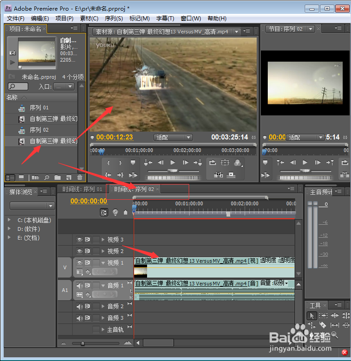This screenshot has height=361, width=351.
Task: Play the project panel preview thumbnail
Action: 12,62
